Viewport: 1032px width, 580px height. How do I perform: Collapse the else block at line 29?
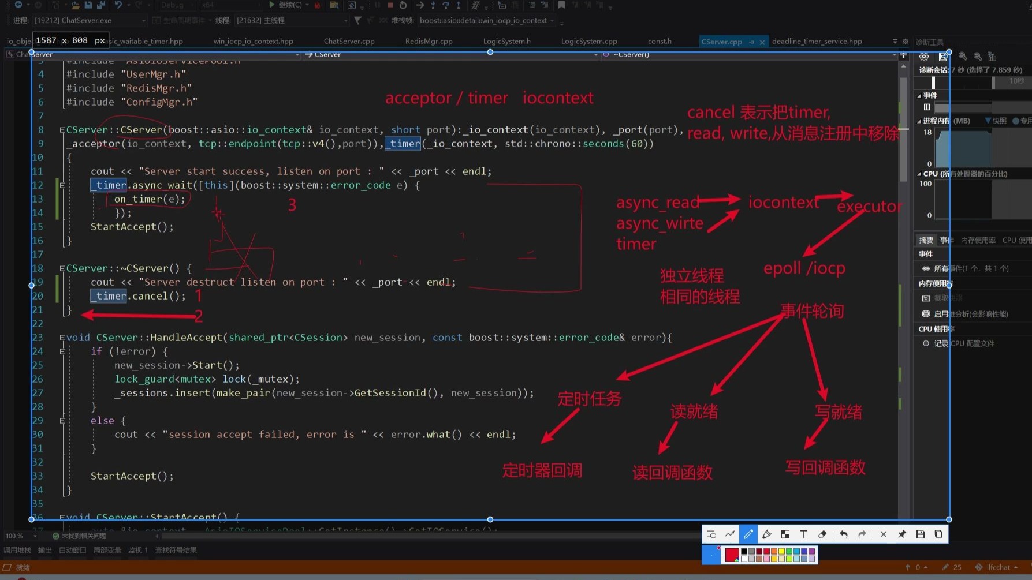click(62, 421)
